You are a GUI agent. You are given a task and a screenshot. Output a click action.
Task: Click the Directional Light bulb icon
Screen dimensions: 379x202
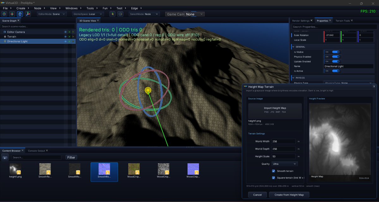pyautogui.click(x=5, y=41)
